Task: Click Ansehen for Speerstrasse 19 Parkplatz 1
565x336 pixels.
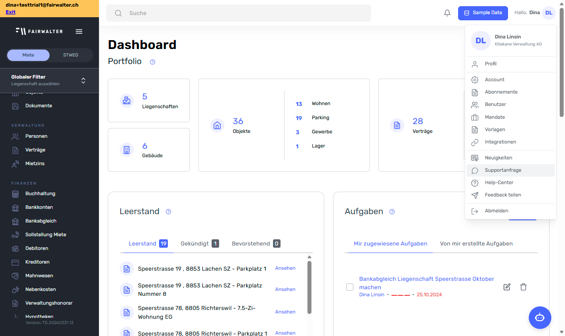Action: [285, 268]
